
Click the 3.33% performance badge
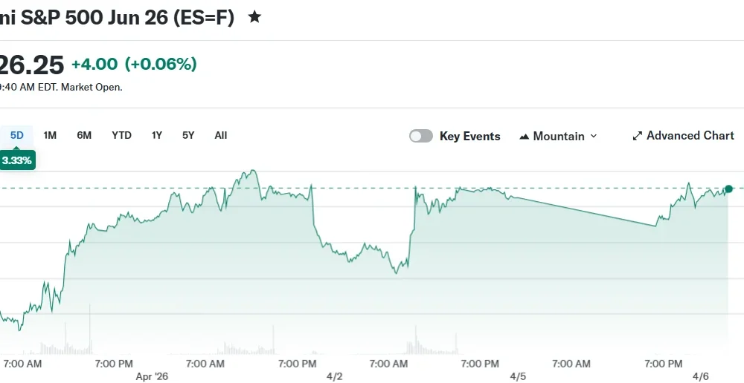pyautogui.click(x=17, y=160)
